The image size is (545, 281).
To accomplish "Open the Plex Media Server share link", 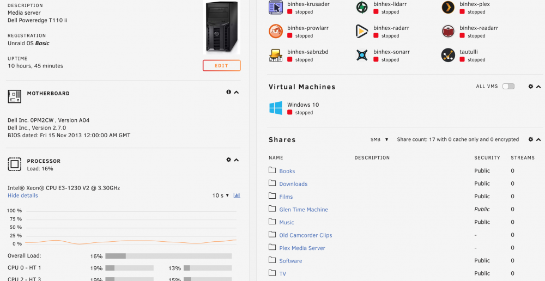I will [302, 248].
